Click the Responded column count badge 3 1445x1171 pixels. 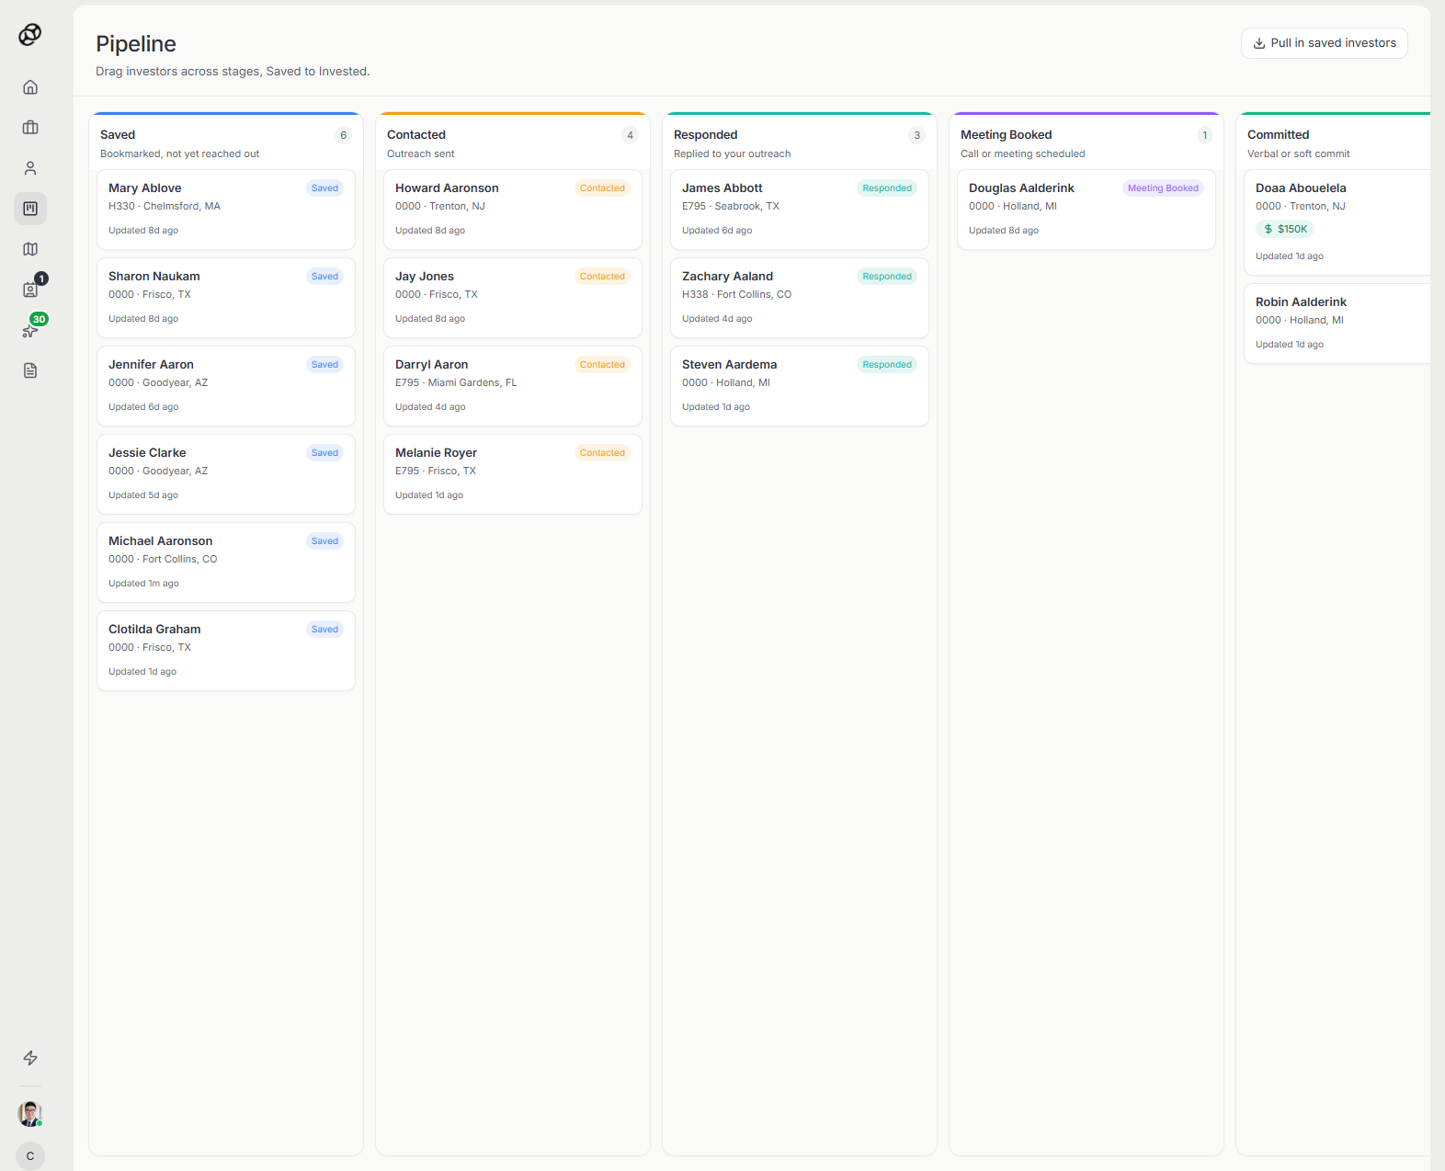pyautogui.click(x=916, y=135)
